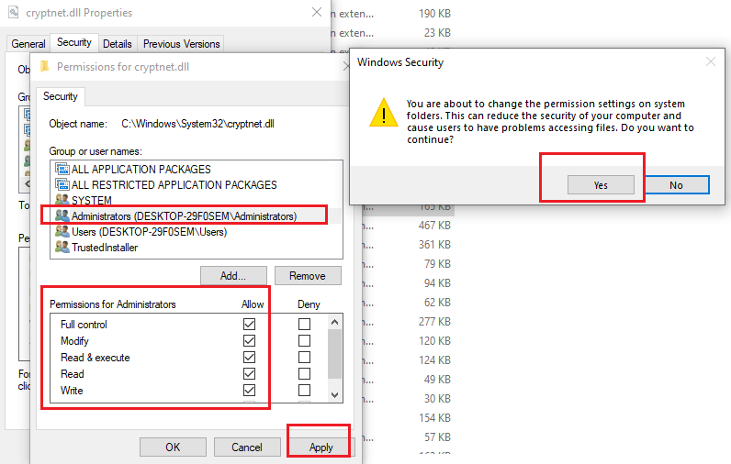
Task: Click No in the Windows Security prompt
Action: pos(677,184)
